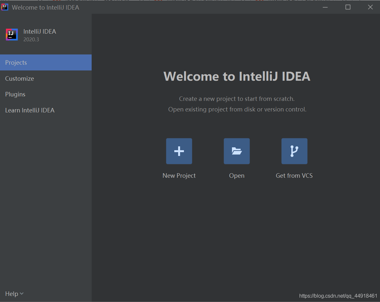380x302 pixels.
Task: Click the Open folder icon
Action: tap(236, 151)
